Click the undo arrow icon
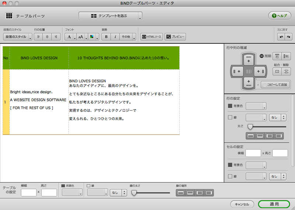 pyautogui.click(x=281, y=37)
